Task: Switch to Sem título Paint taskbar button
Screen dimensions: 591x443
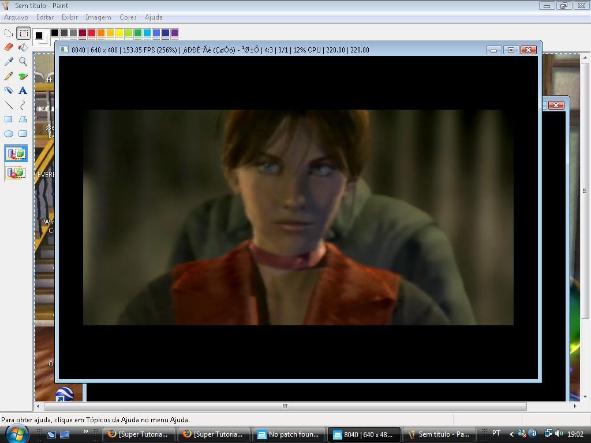Action: (x=439, y=434)
